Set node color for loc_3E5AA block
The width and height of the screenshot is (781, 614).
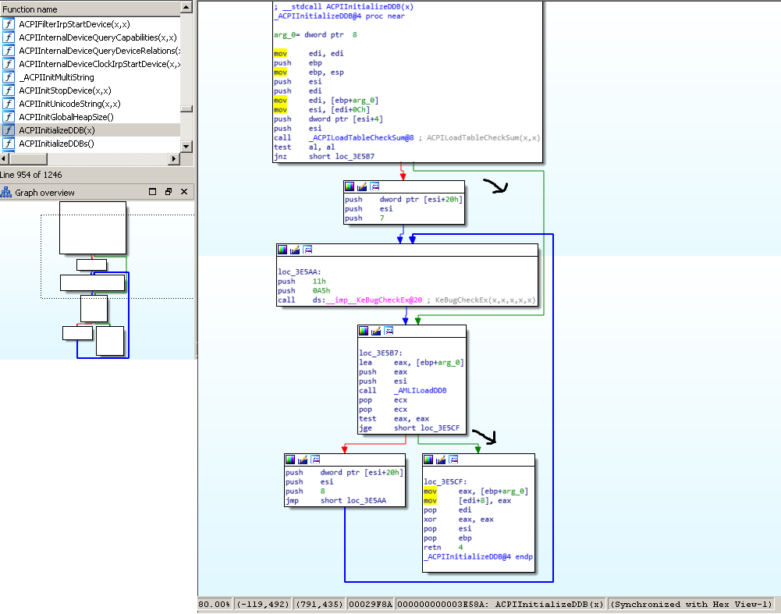[282, 250]
